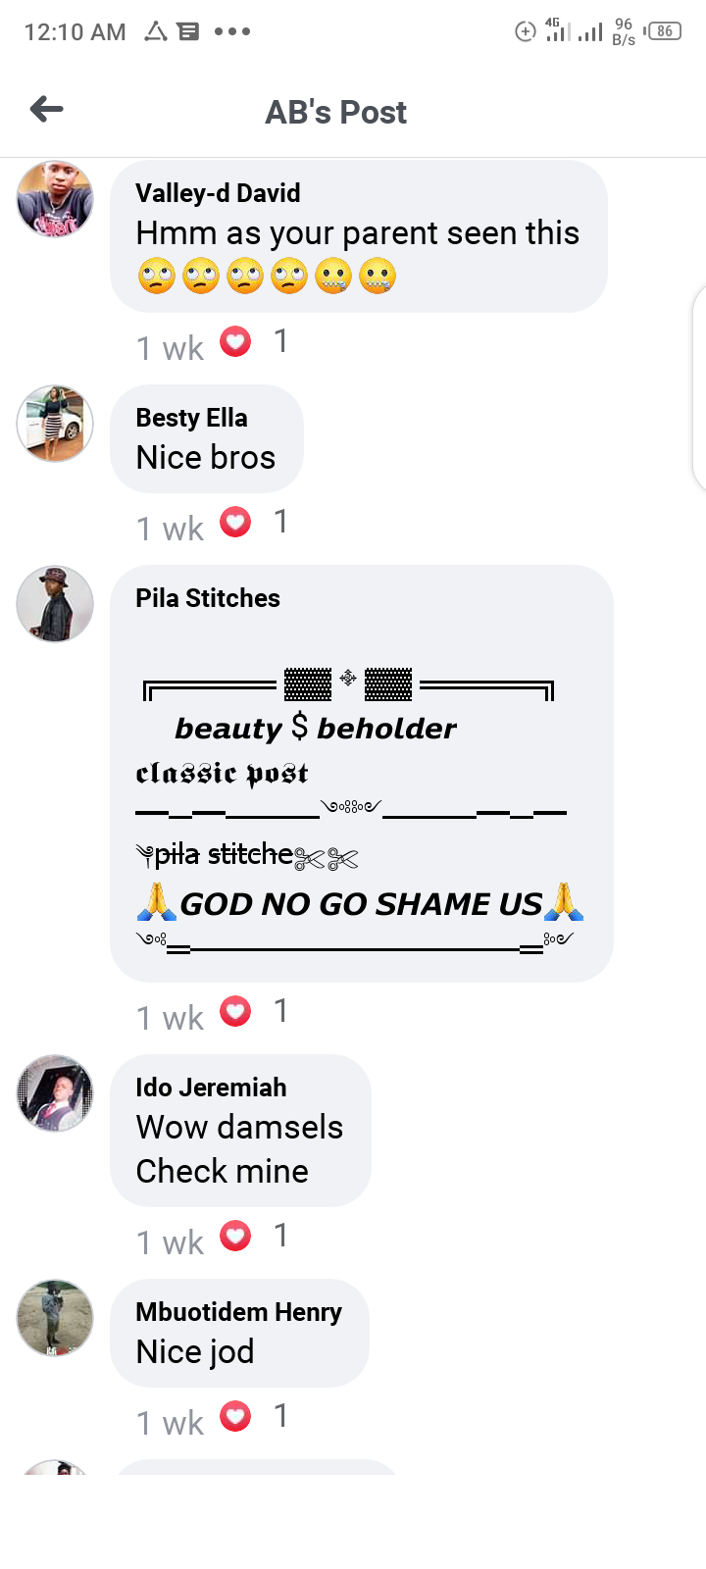Open Pila Stitches' avatar
This screenshot has width=706, height=1569.
pos(55,604)
